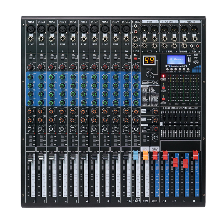This screenshot has width=223, height=223.
Task: Click the orange AUX1 knob on channel 8
Action: click(x=105, y=111)
